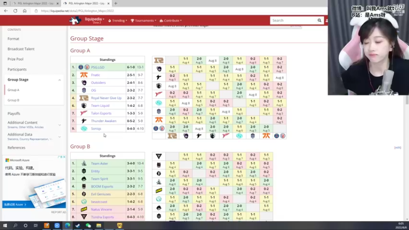Close the first browser tab
409x230 pixels.
coord(57,4)
